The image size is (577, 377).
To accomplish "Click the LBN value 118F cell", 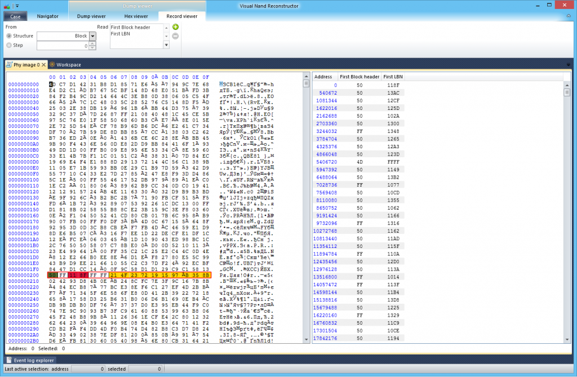I will pos(393,85).
